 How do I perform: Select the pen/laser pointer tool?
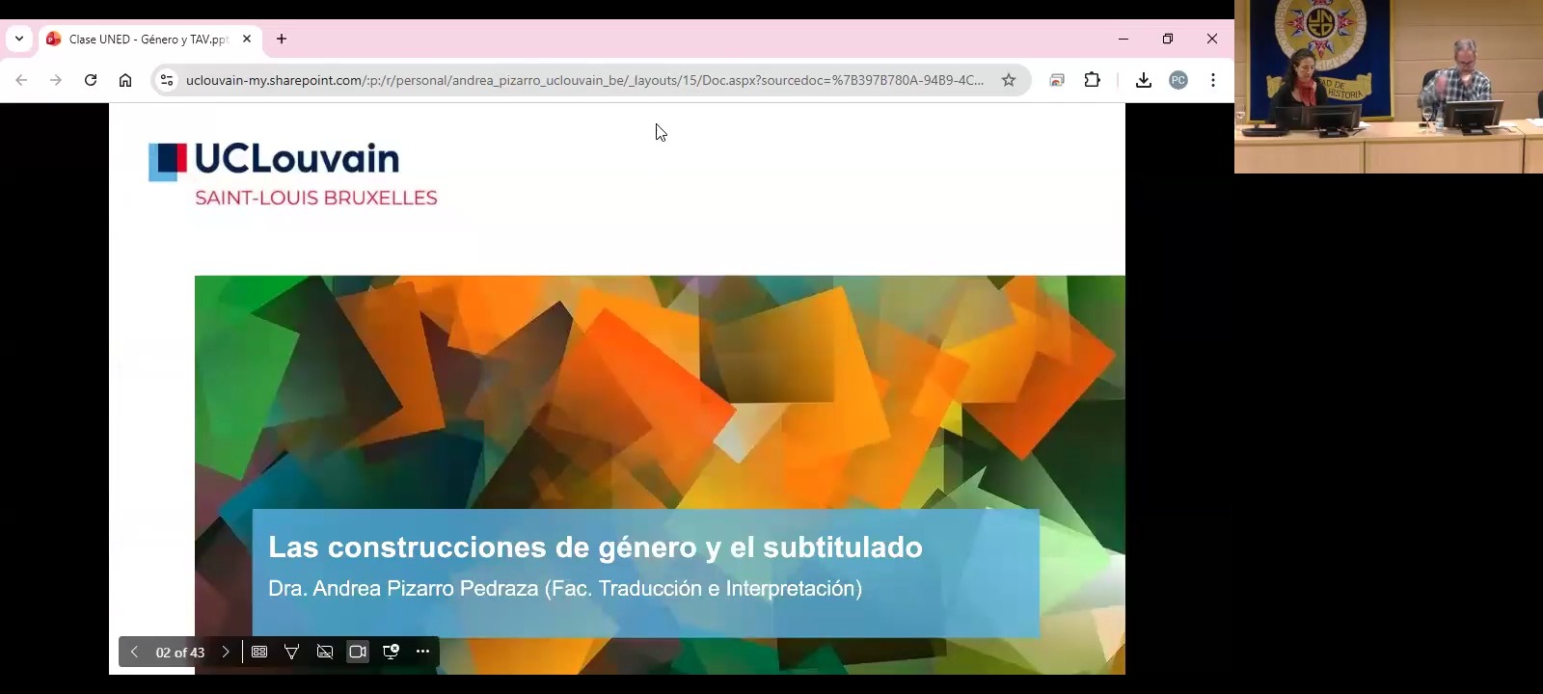click(x=291, y=652)
